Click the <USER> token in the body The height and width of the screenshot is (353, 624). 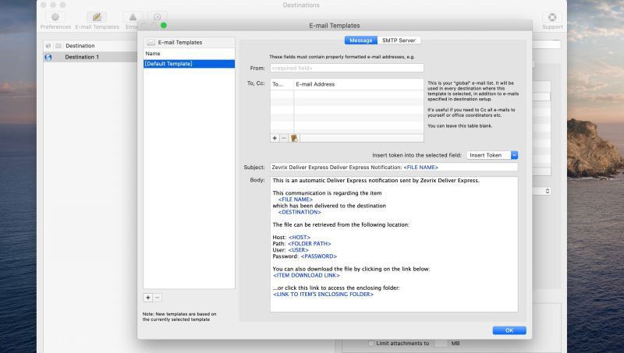click(x=298, y=249)
